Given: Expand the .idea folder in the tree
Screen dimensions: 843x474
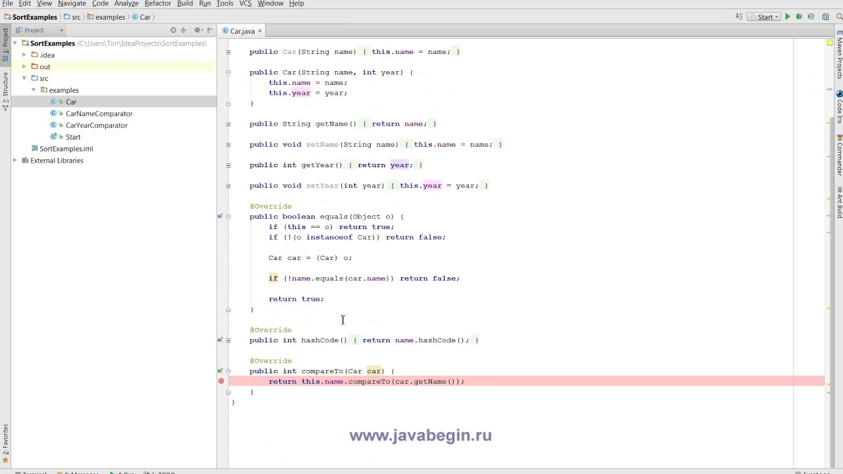Looking at the screenshot, I should click(24, 55).
